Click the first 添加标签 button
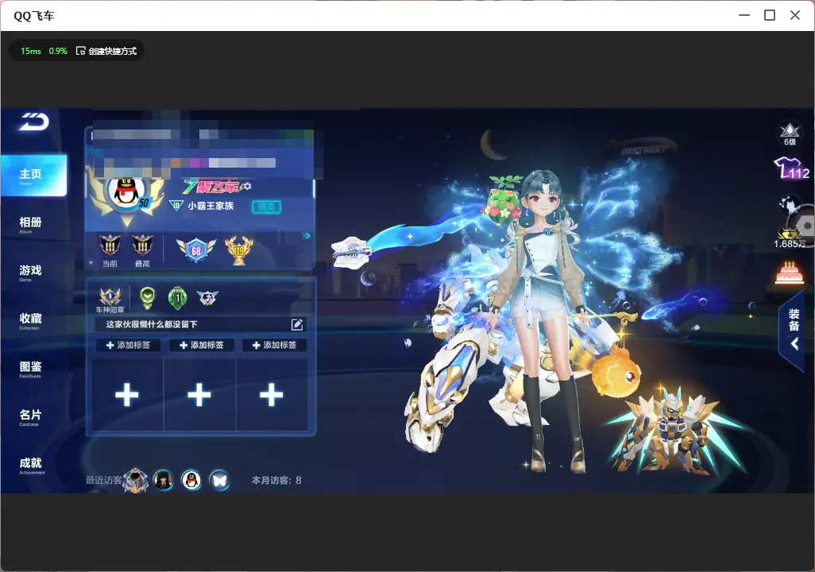Screen dimensions: 815x572 128,346
